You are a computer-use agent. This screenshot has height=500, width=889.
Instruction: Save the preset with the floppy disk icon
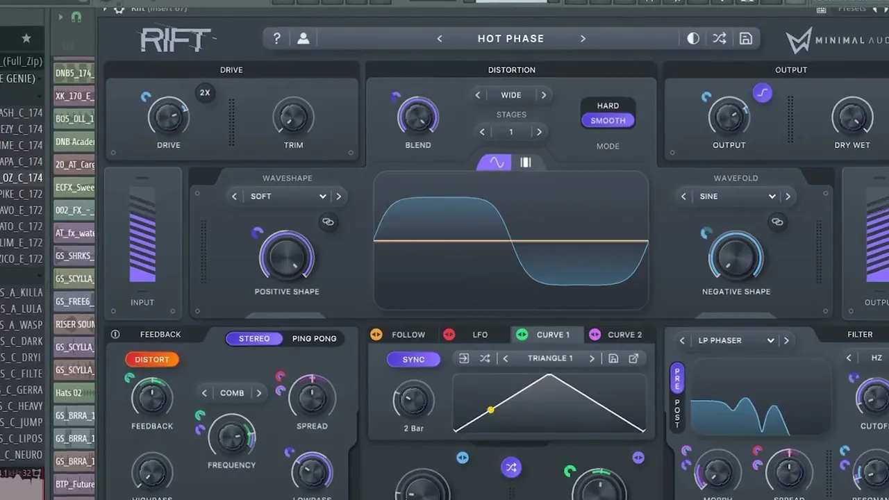(x=745, y=39)
